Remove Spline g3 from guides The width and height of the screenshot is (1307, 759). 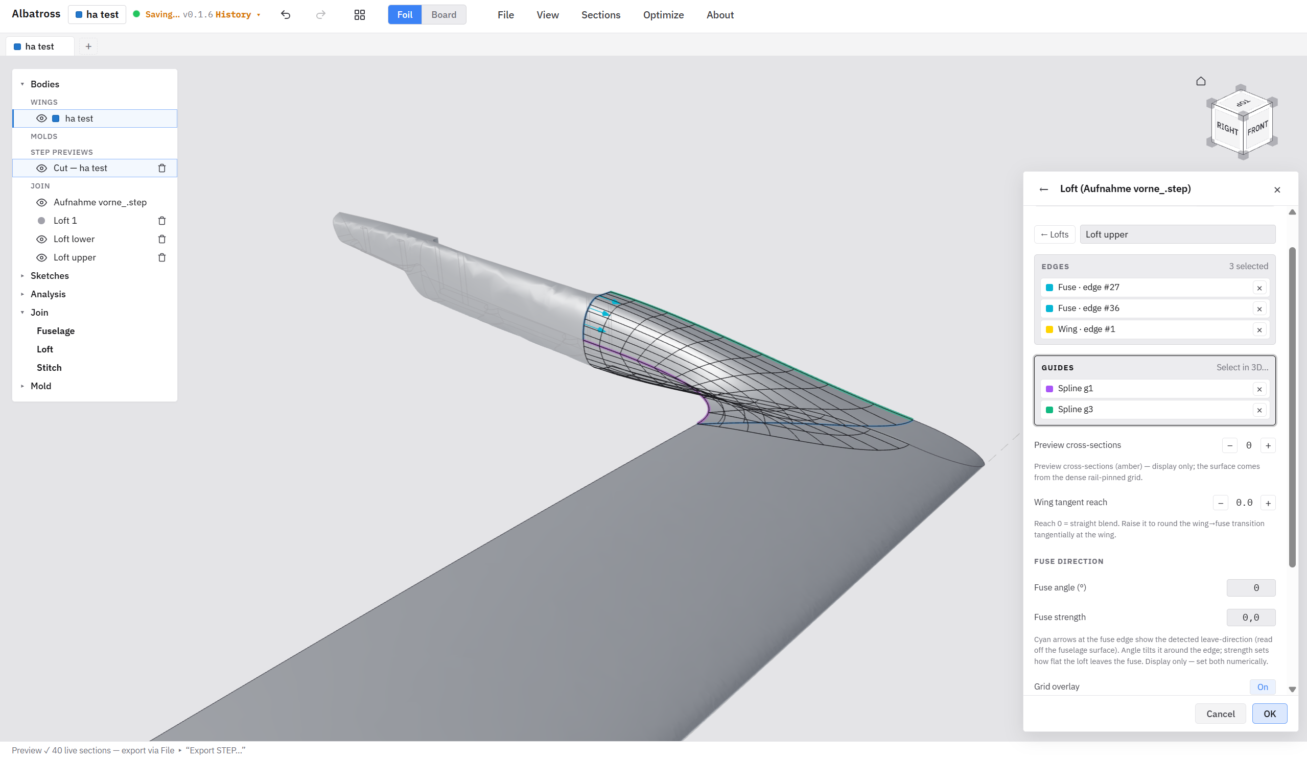[x=1259, y=410]
